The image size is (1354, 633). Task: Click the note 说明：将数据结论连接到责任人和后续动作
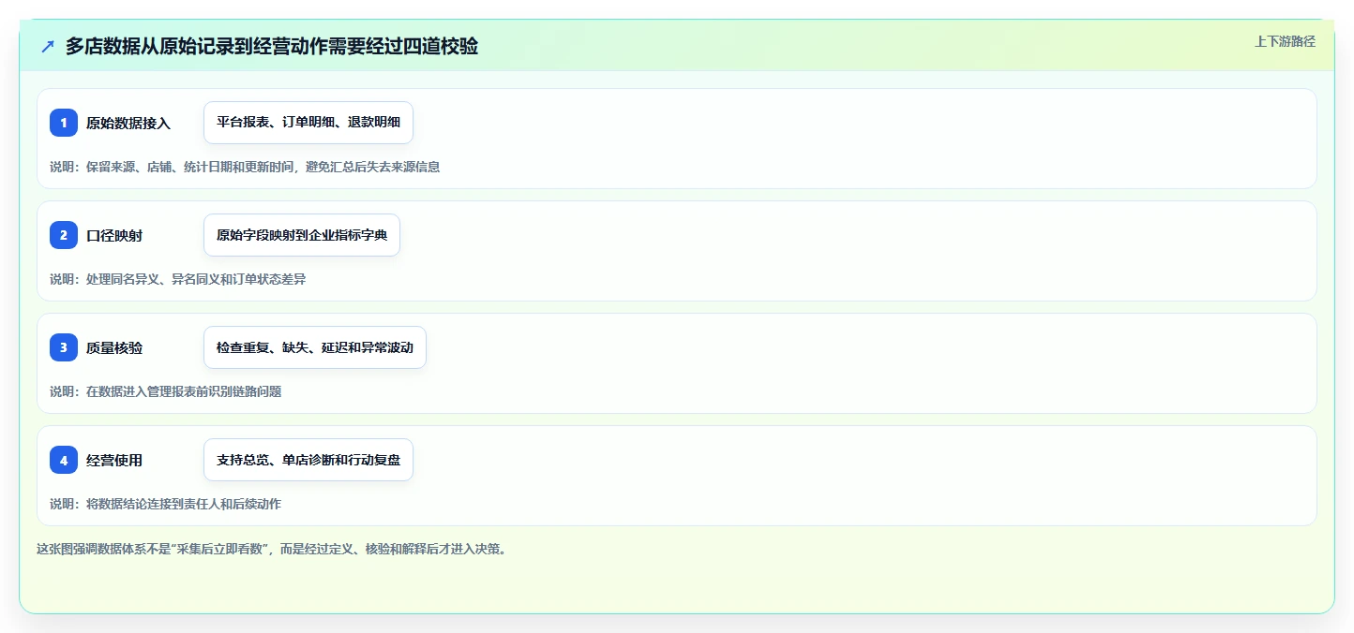pos(166,504)
